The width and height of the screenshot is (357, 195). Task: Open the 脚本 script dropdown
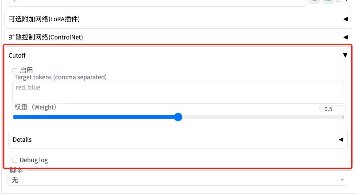(177, 180)
